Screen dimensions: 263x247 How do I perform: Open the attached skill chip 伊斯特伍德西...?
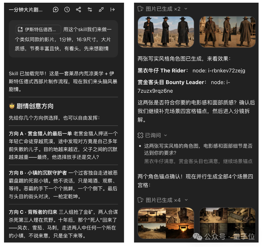(38, 29)
